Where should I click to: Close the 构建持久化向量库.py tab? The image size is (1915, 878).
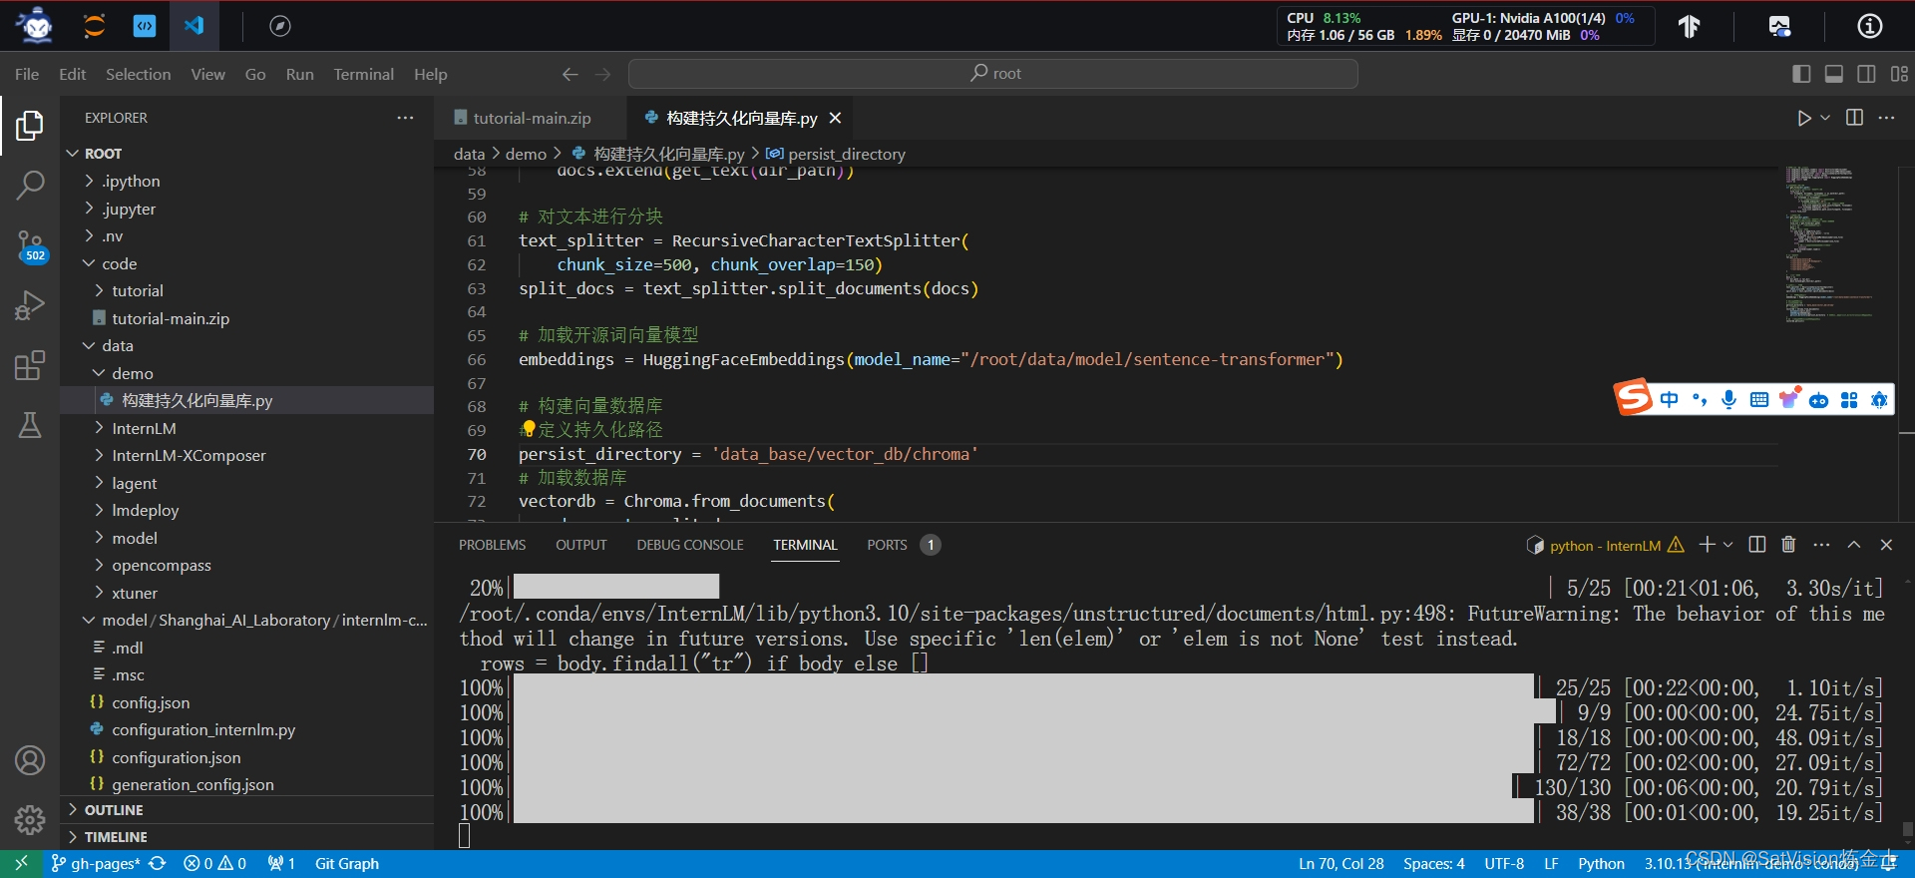coord(836,118)
